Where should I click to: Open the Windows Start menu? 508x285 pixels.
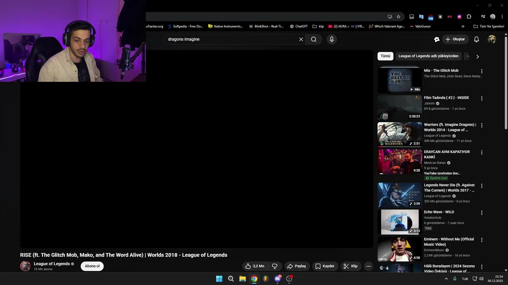(219, 279)
